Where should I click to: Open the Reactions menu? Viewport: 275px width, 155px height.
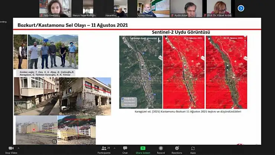[177, 149]
